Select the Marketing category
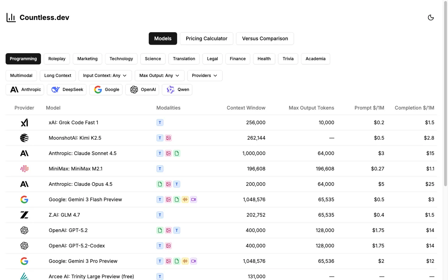The image size is (448, 280). 87,59
